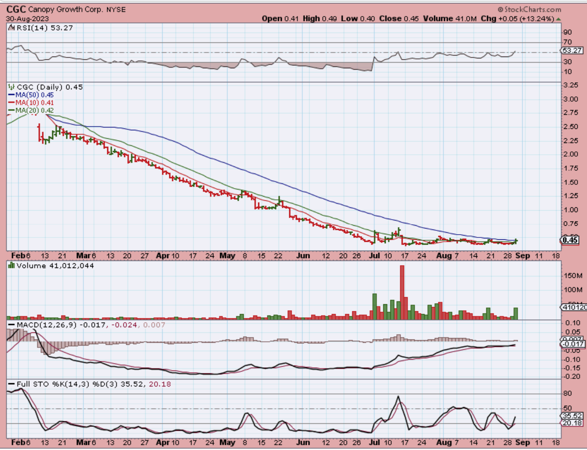This screenshot has height=450, width=587.
Task: Click the legend marker before MACD(12,26,9)
Action: [x=11, y=325]
